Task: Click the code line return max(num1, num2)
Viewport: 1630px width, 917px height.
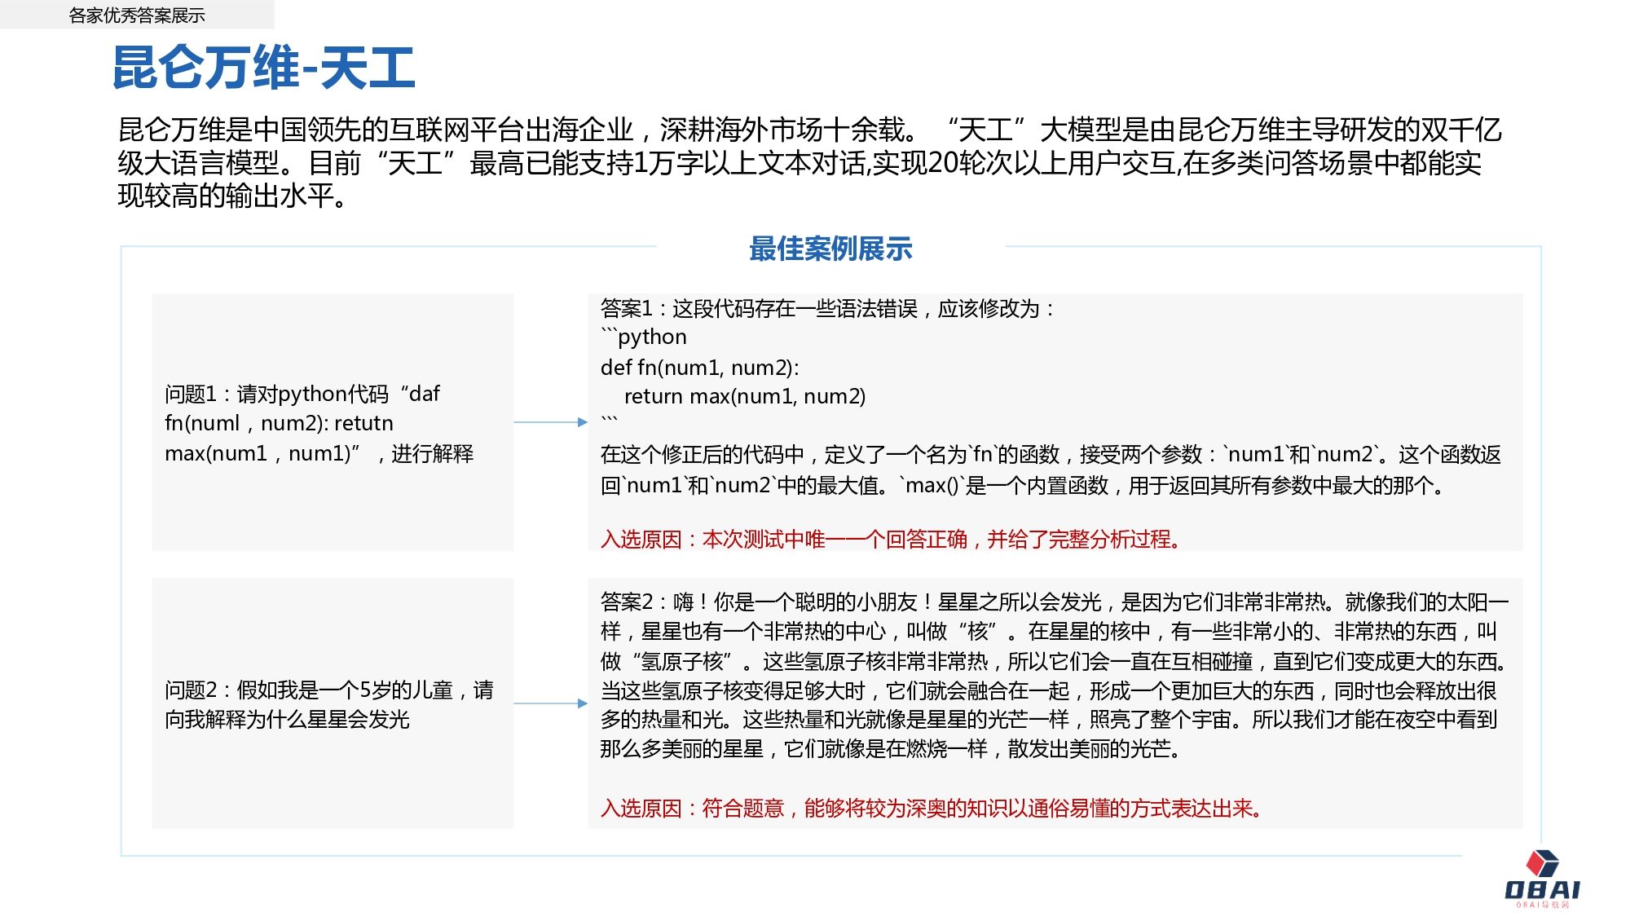Action: coord(745,396)
